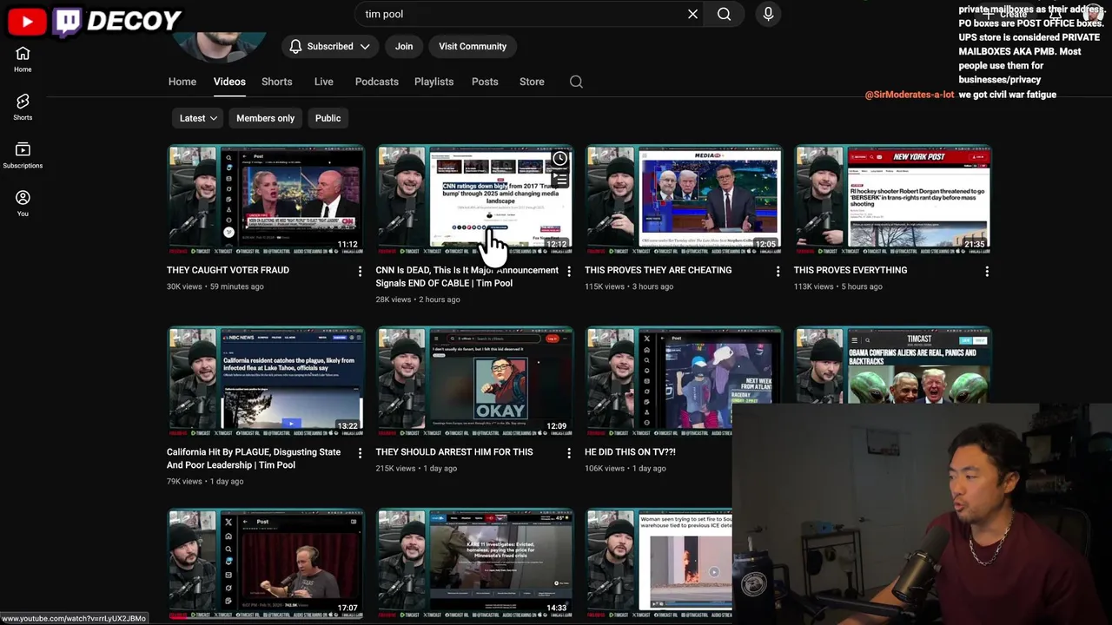Click the '30K views · 59 minutes ago' text

(215, 286)
